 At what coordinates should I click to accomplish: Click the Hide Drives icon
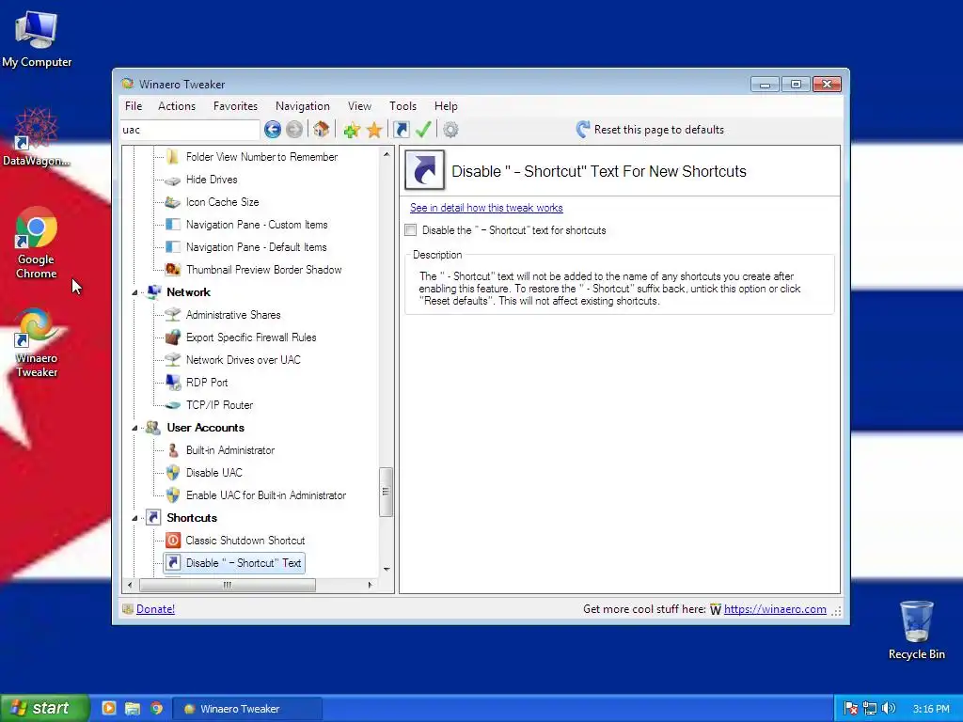pyautogui.click(x=173, y=180)
